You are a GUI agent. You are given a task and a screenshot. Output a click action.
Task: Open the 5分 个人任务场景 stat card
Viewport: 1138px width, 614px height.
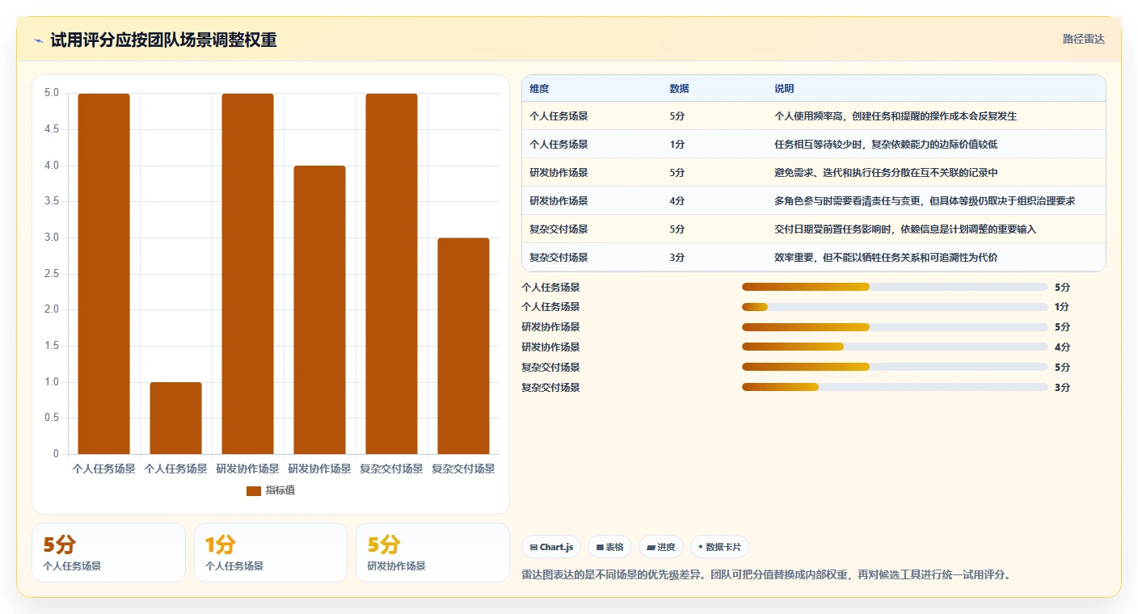pos(108,553)
